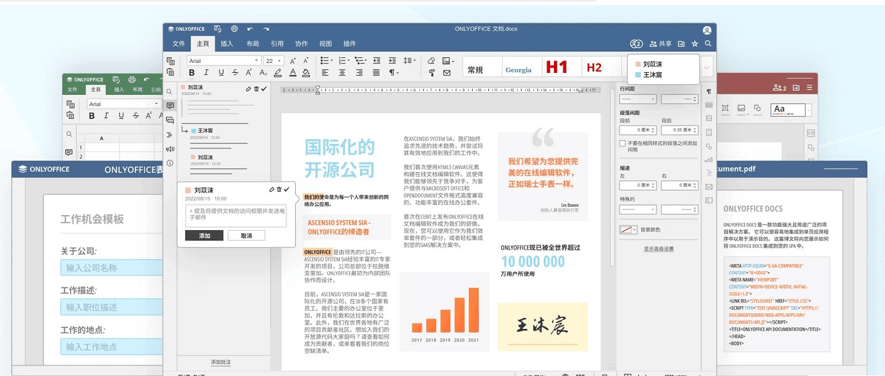Viewport: 885px width, 376px height.
Task: Align text right in the document editor
Action: click(359, 72)
